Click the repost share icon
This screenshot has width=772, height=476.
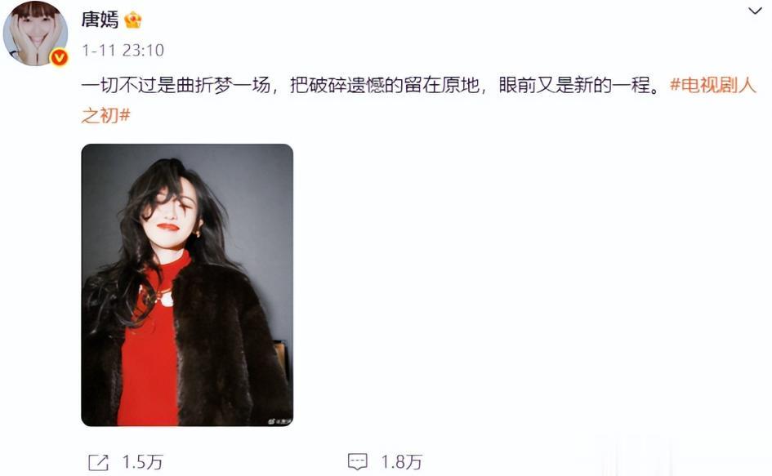pos(98,462)
